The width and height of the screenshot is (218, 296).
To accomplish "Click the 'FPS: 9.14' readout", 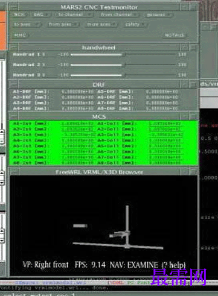I will click(x=90, y=265).
